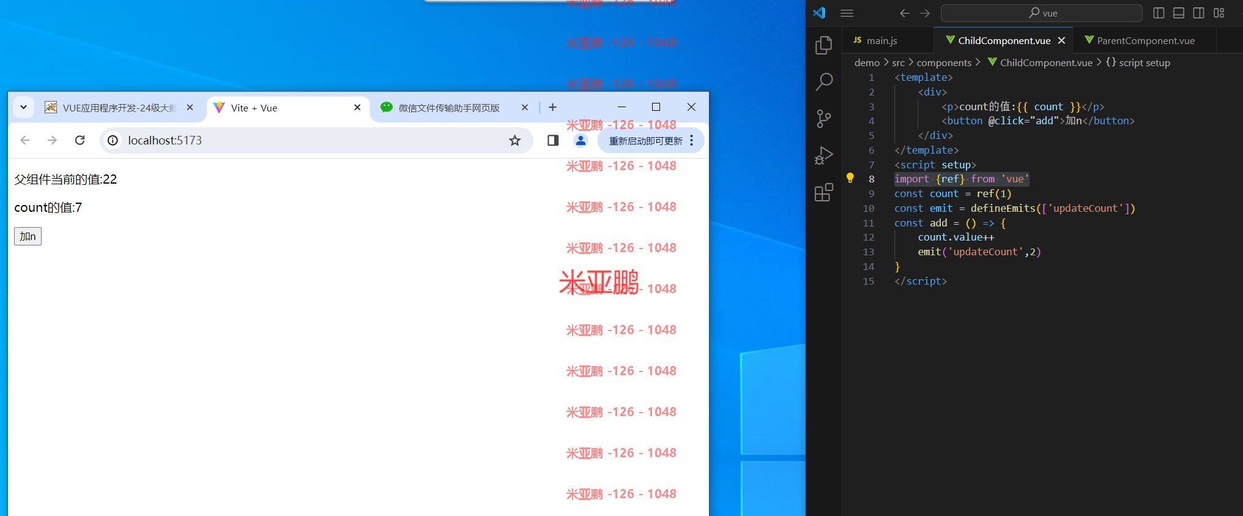Image resolution: width=1243 pixels, height=516 pixels.
Task: Open customize layout icon in VS Code
Action: 1219,13
